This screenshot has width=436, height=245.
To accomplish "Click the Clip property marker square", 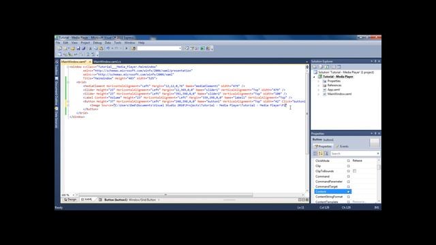I will click(348, 166).
